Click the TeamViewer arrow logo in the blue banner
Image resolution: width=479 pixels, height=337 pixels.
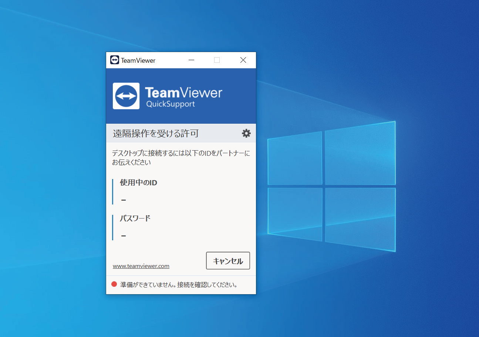pos(126,96)
